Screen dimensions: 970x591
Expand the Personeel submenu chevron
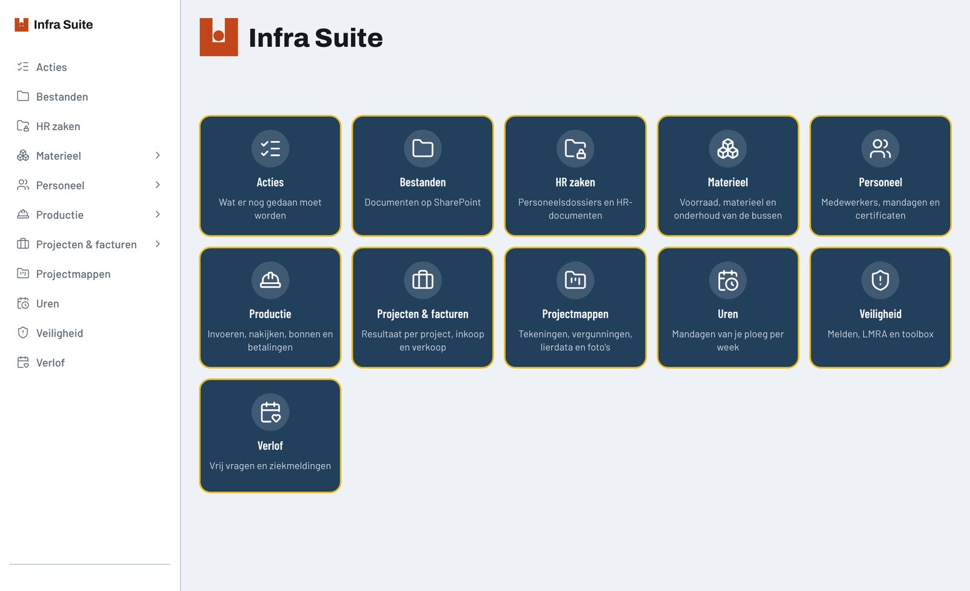click(158, 185)
